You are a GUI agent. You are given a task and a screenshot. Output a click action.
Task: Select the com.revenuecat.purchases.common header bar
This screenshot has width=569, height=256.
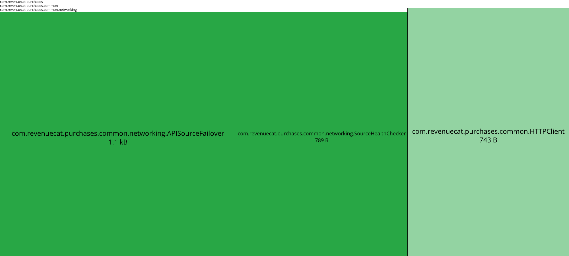284,6
